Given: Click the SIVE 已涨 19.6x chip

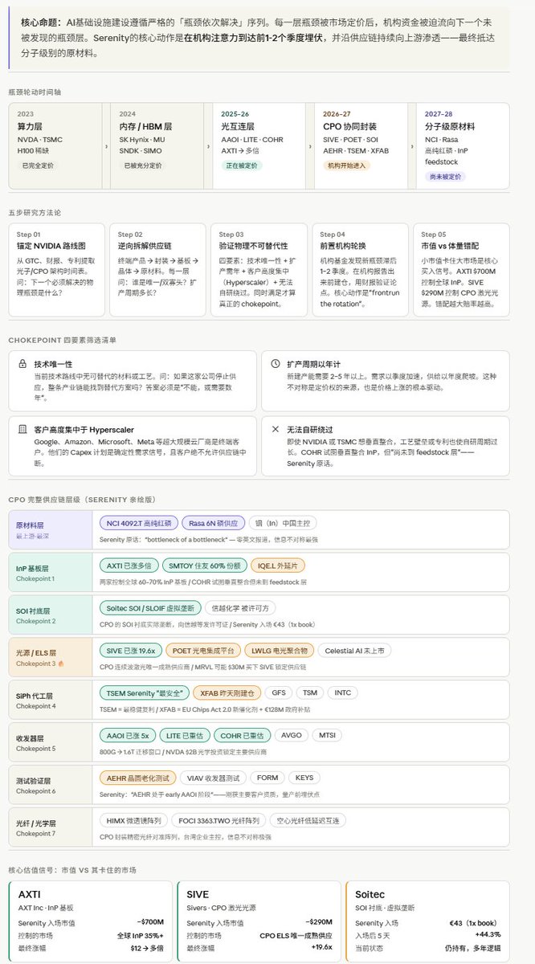Looking at the screenshot, I should [x=132, y=651].
